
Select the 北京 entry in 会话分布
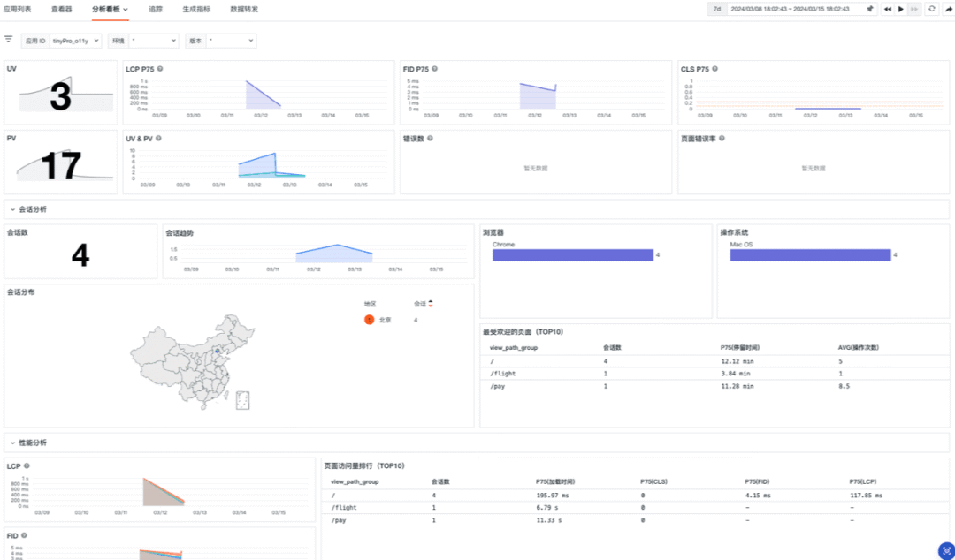[385, 320]
